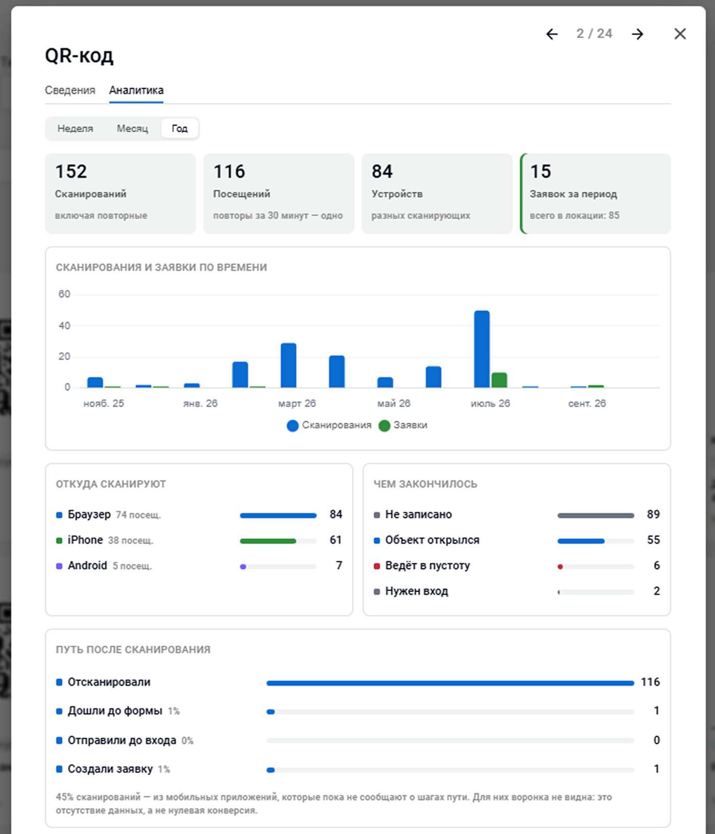
Task: Click the tall blue июль 26 bar
Action: pyautogui.click(x=482, y=349)
